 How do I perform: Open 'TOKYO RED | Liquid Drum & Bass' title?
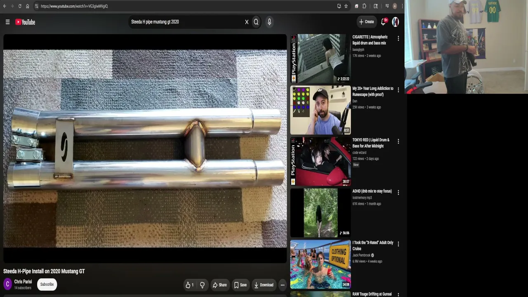(371, 143)
